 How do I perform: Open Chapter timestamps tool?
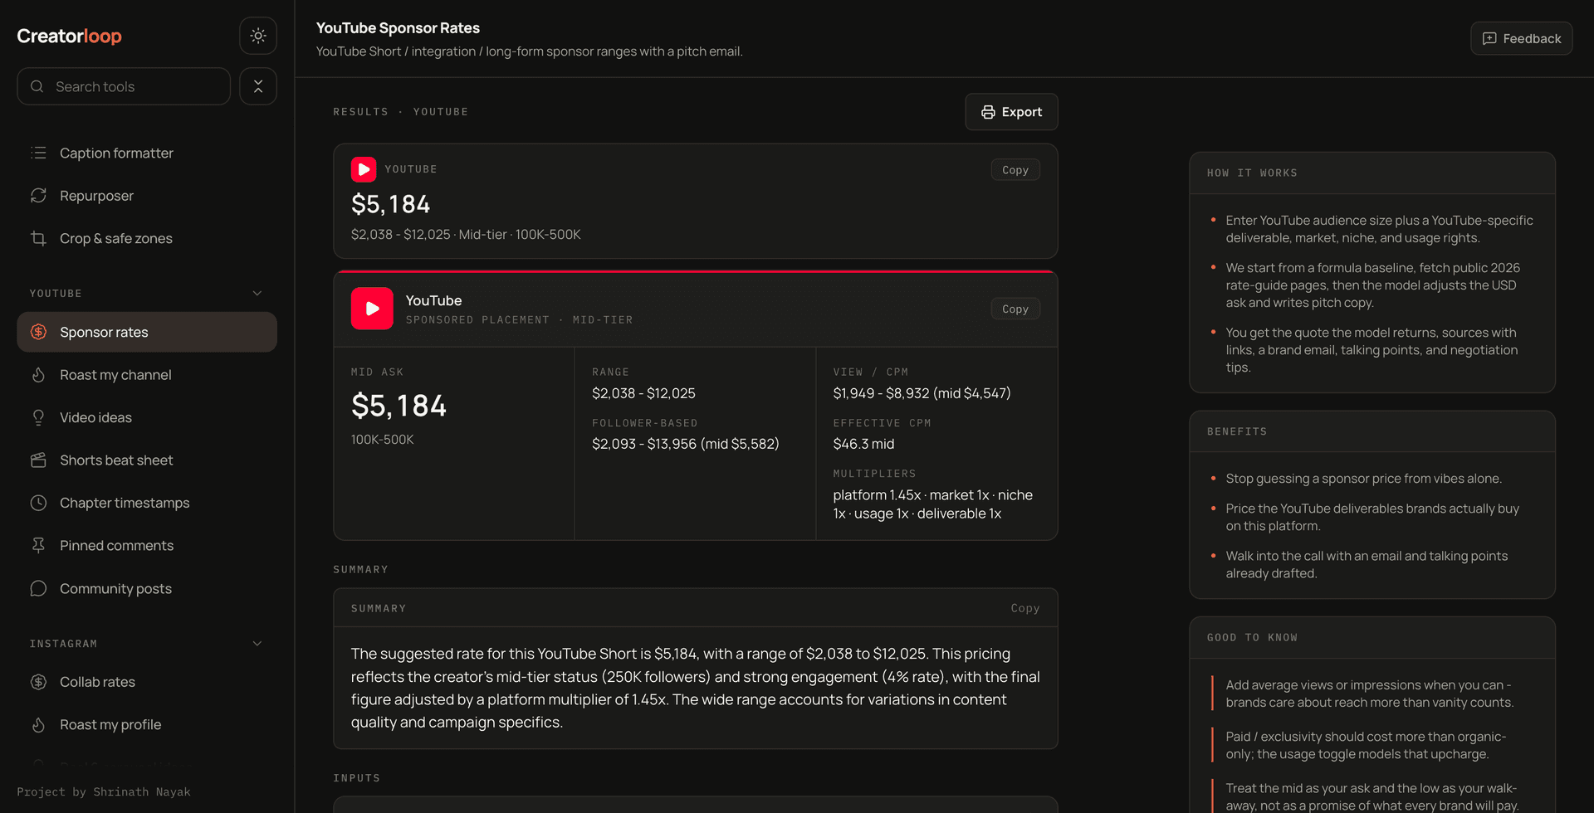pyautogui.click(x=147, y=503)
